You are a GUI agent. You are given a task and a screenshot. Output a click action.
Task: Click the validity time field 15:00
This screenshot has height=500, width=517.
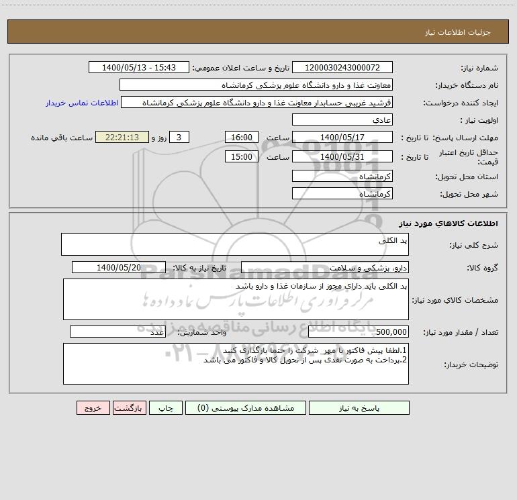pos(241,156)
